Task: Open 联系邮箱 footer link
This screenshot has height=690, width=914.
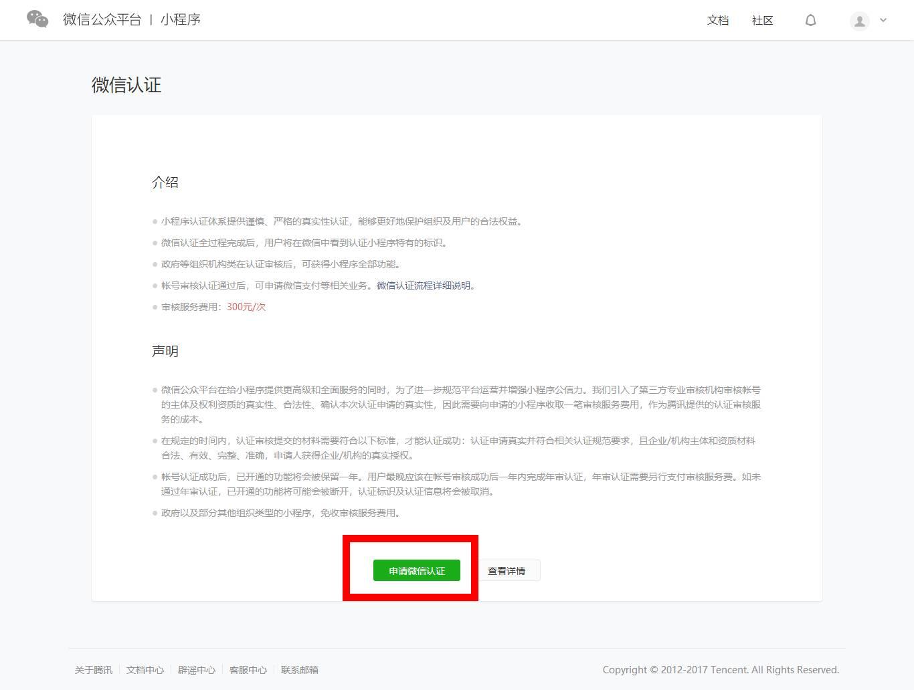Action: 300,670
